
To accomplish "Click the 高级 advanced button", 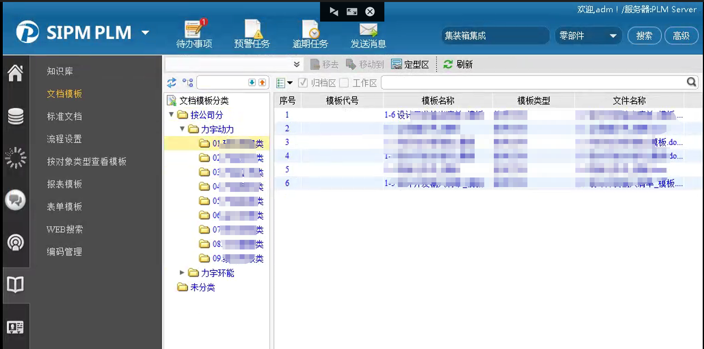I will [x=681, y=36].
